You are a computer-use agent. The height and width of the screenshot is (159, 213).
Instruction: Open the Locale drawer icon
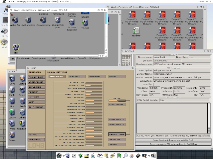(12, 113)
